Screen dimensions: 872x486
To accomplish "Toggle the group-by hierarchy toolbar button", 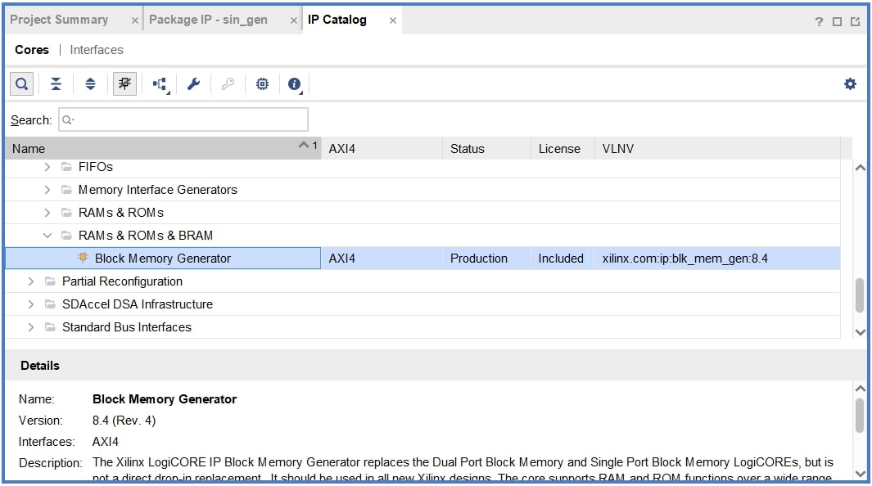I will (160, 83).
